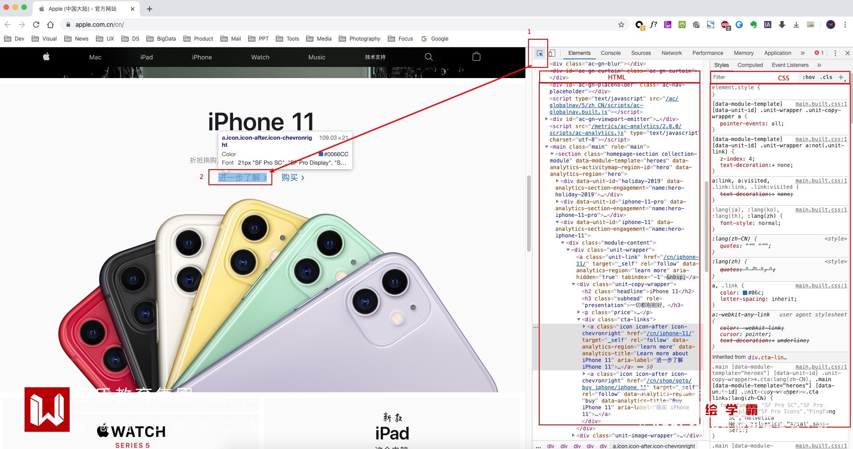Click the film reel extension icon

click(696, 25)
